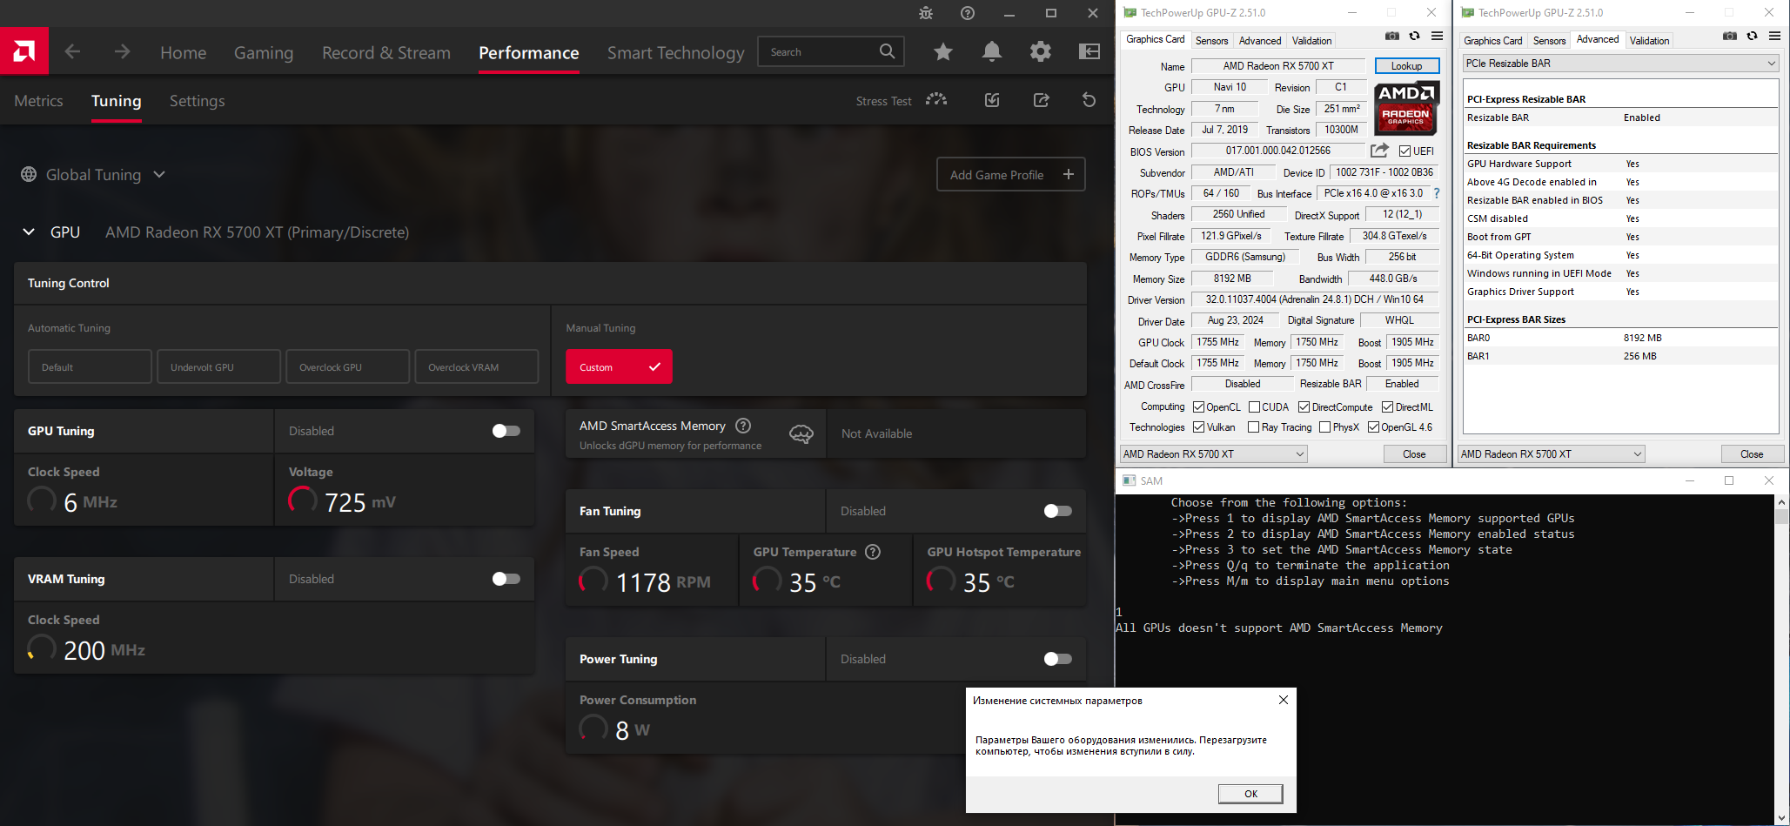
Task: Click the Add Game Profile button
Action: click(1011, 175)
